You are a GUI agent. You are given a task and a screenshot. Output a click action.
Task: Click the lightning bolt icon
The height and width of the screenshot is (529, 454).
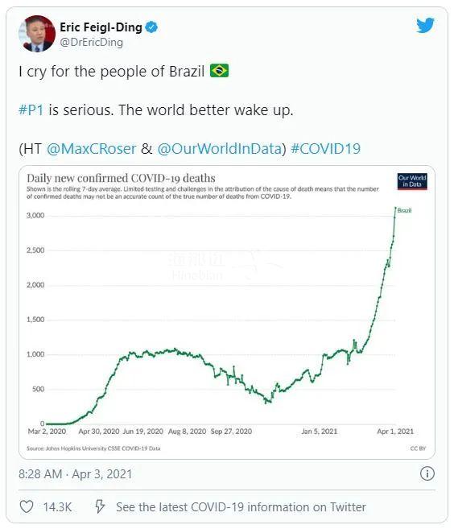[100, 506]
